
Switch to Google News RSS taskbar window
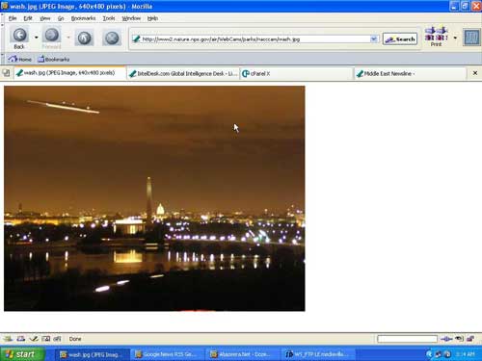[x=167, y=354]
